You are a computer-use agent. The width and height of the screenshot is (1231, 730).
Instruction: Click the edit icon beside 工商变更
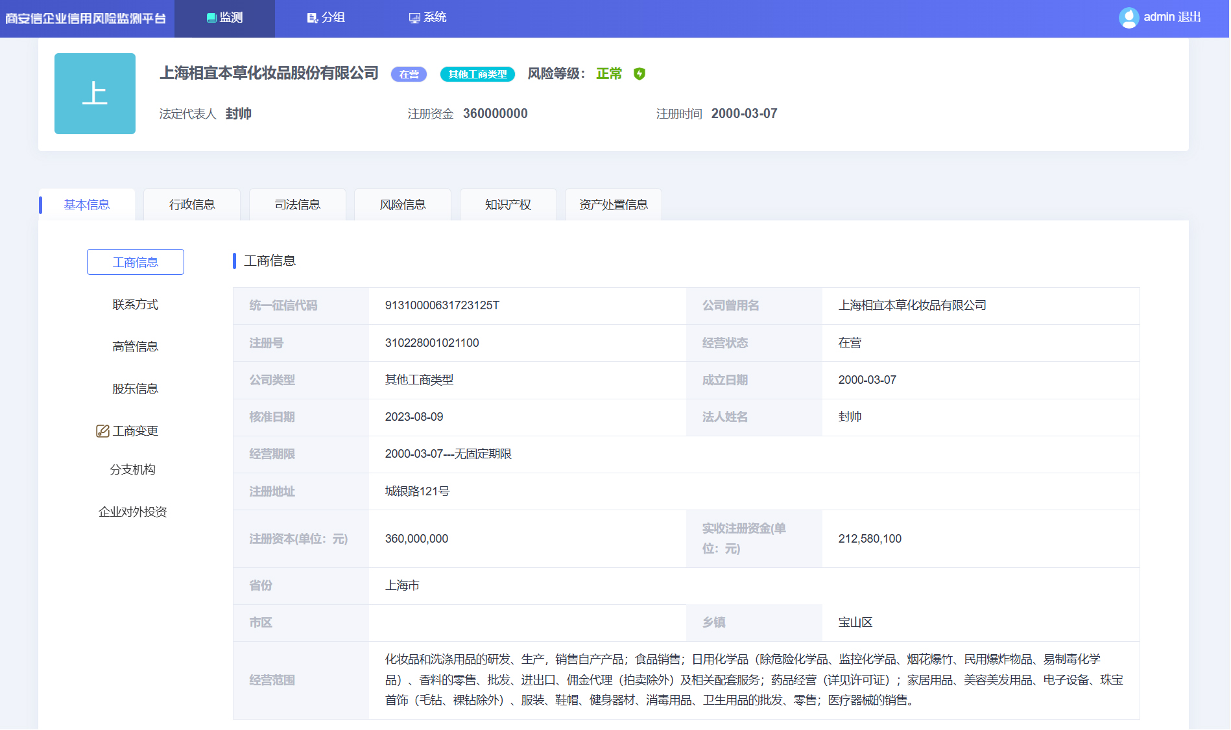tap(102, 431)
